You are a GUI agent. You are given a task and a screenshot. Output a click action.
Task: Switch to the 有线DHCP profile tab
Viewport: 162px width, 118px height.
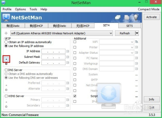pos(36,26)
